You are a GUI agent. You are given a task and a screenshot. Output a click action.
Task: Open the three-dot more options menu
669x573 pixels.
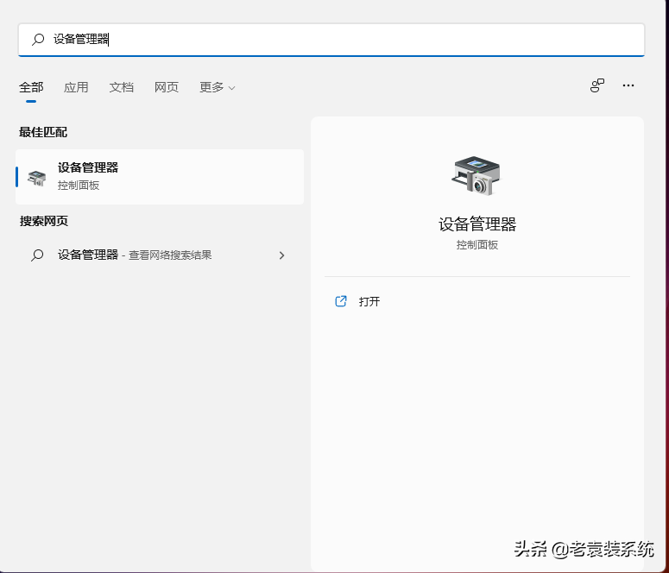[628, 85]
